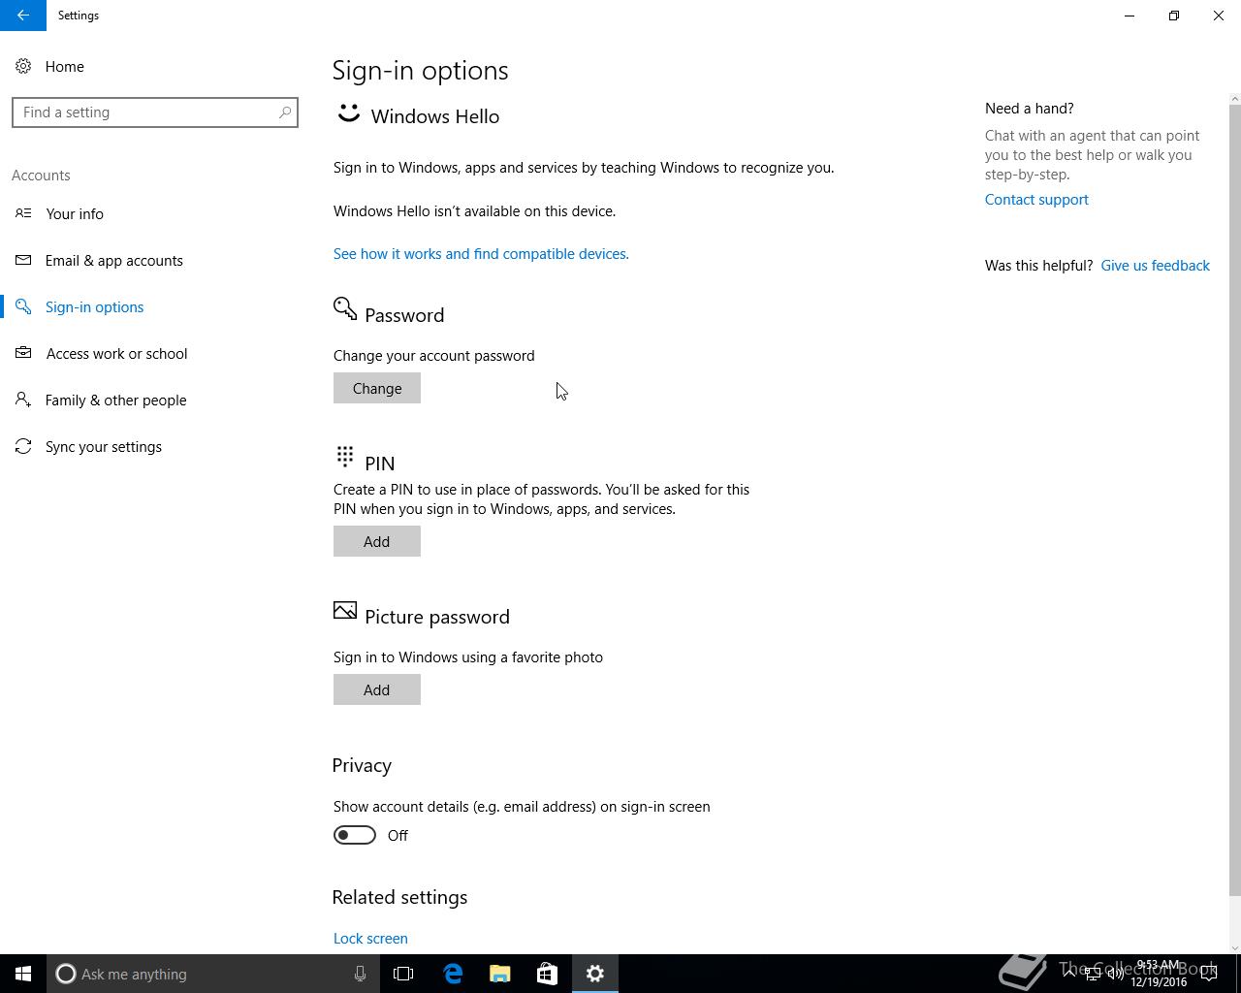Click the Windows Hello smiley icon
Screen dimensions: 1241x993
[x=348, y=114]
